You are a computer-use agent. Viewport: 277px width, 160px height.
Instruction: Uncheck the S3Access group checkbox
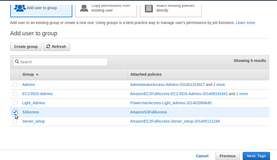coord(15,112)
